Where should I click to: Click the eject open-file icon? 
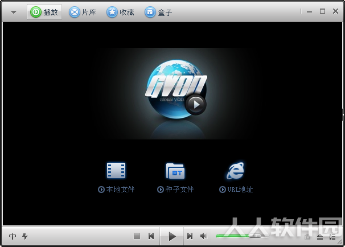[320, 237]
